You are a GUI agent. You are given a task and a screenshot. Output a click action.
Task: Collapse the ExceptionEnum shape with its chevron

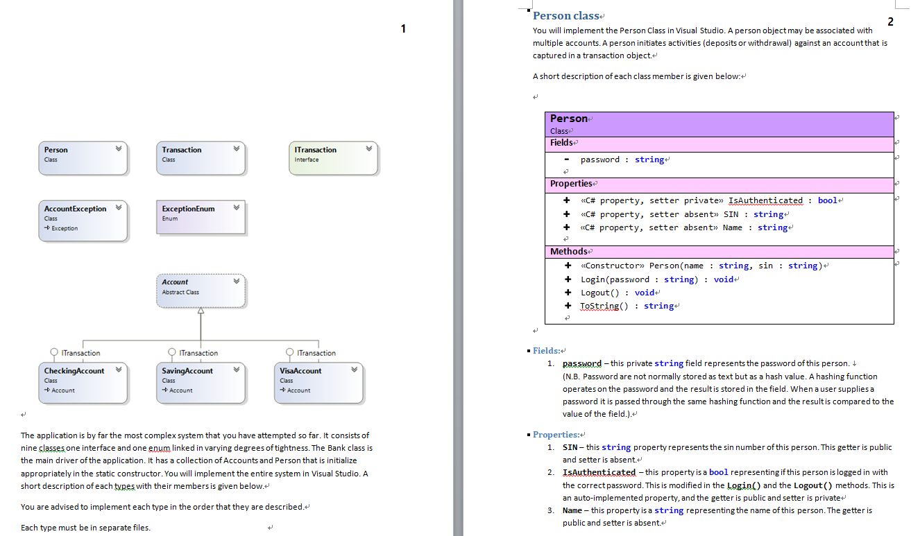[x=236, y=207]
